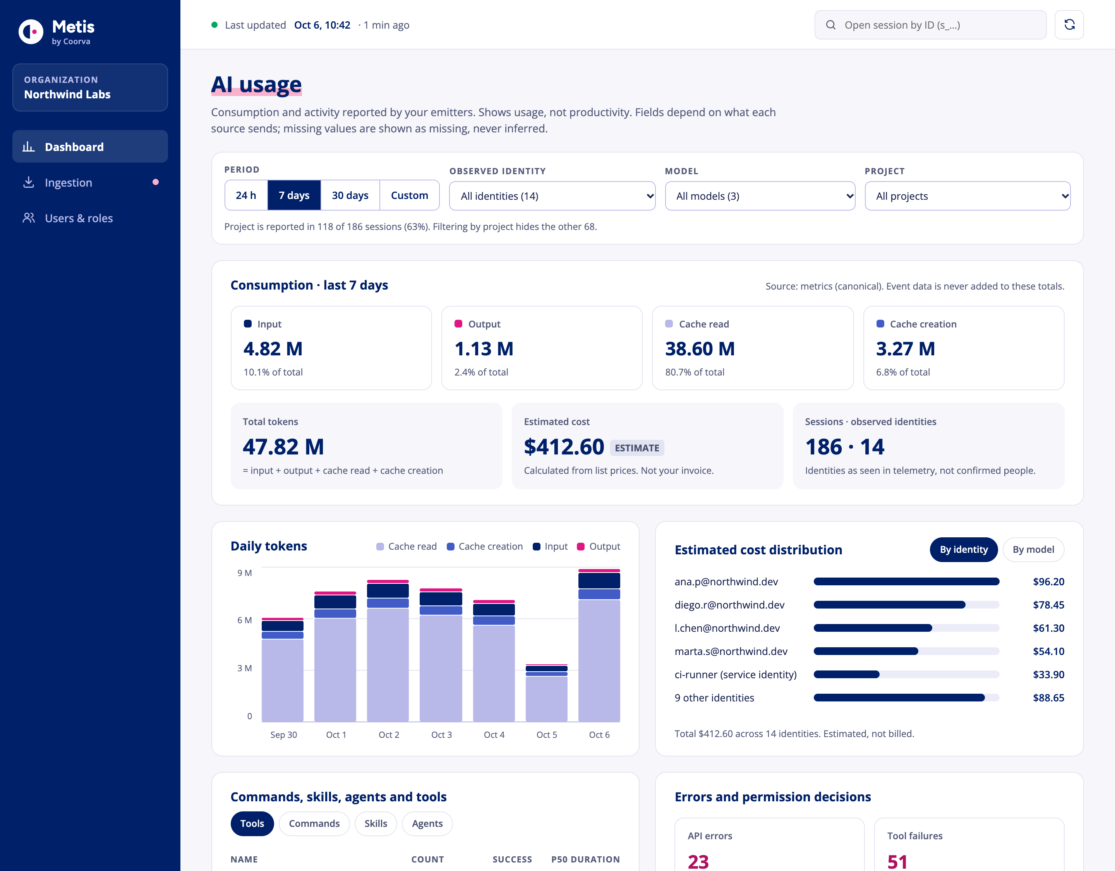The image size is (1115, 871).
Task: Switch cost distribution to By identity
Action: tap(963, 550)
